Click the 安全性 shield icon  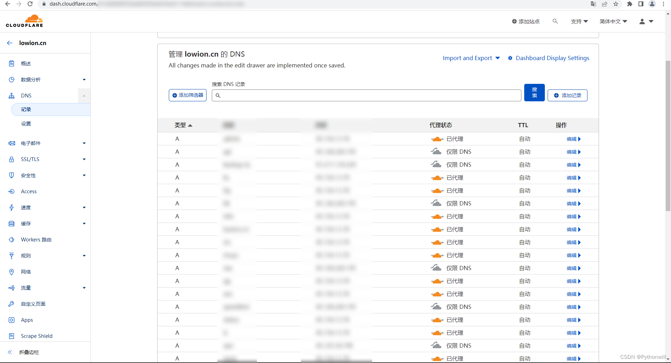pos(12,175)
